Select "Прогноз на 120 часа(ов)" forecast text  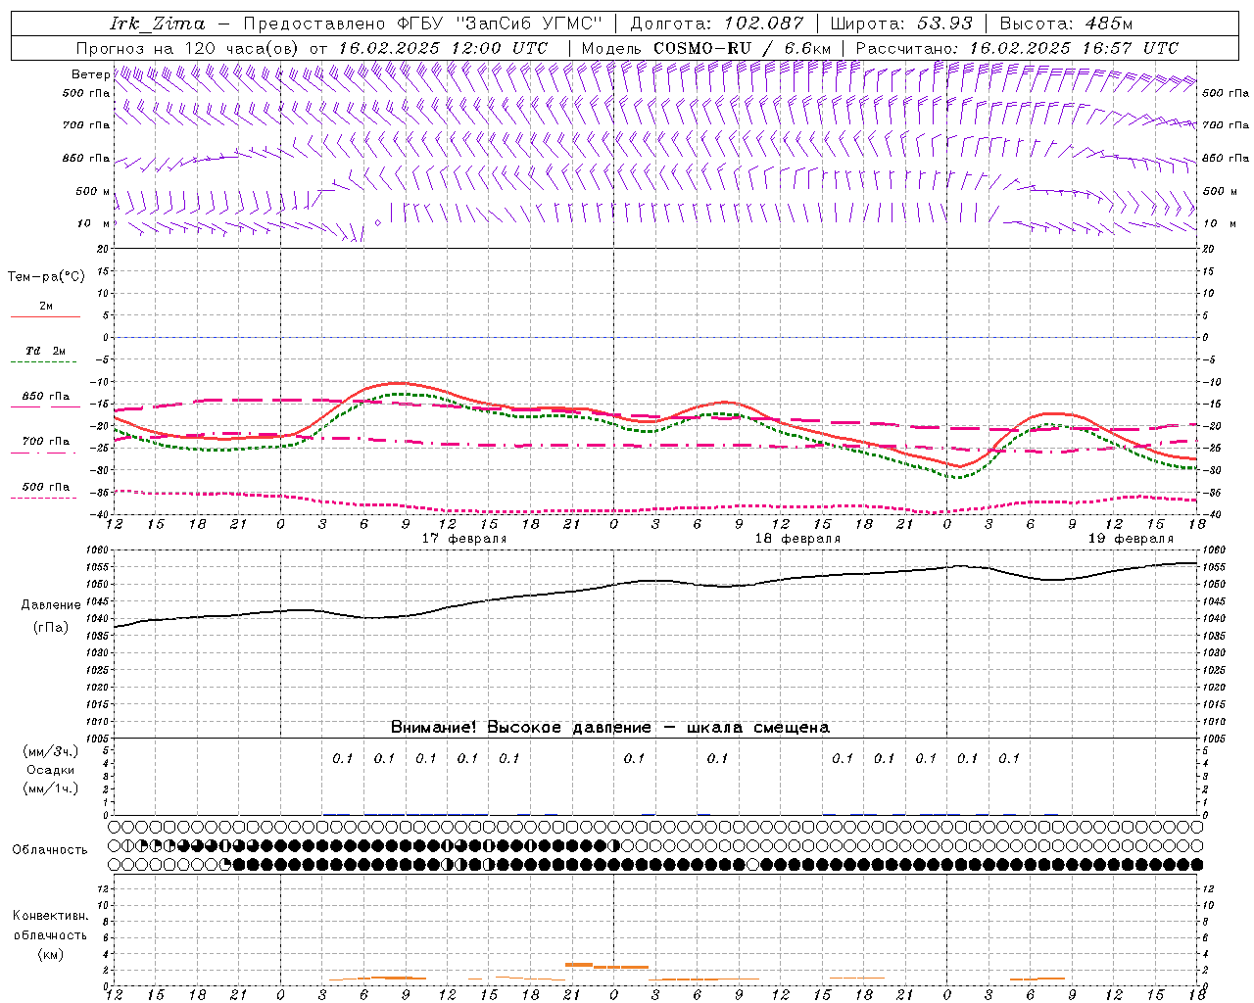point(188,48)
